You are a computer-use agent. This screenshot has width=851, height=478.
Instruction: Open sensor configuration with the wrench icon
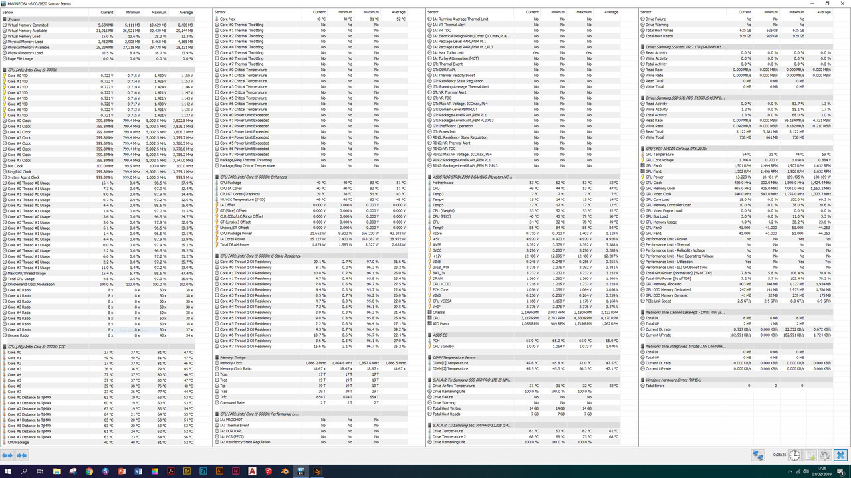pos(826,456)
